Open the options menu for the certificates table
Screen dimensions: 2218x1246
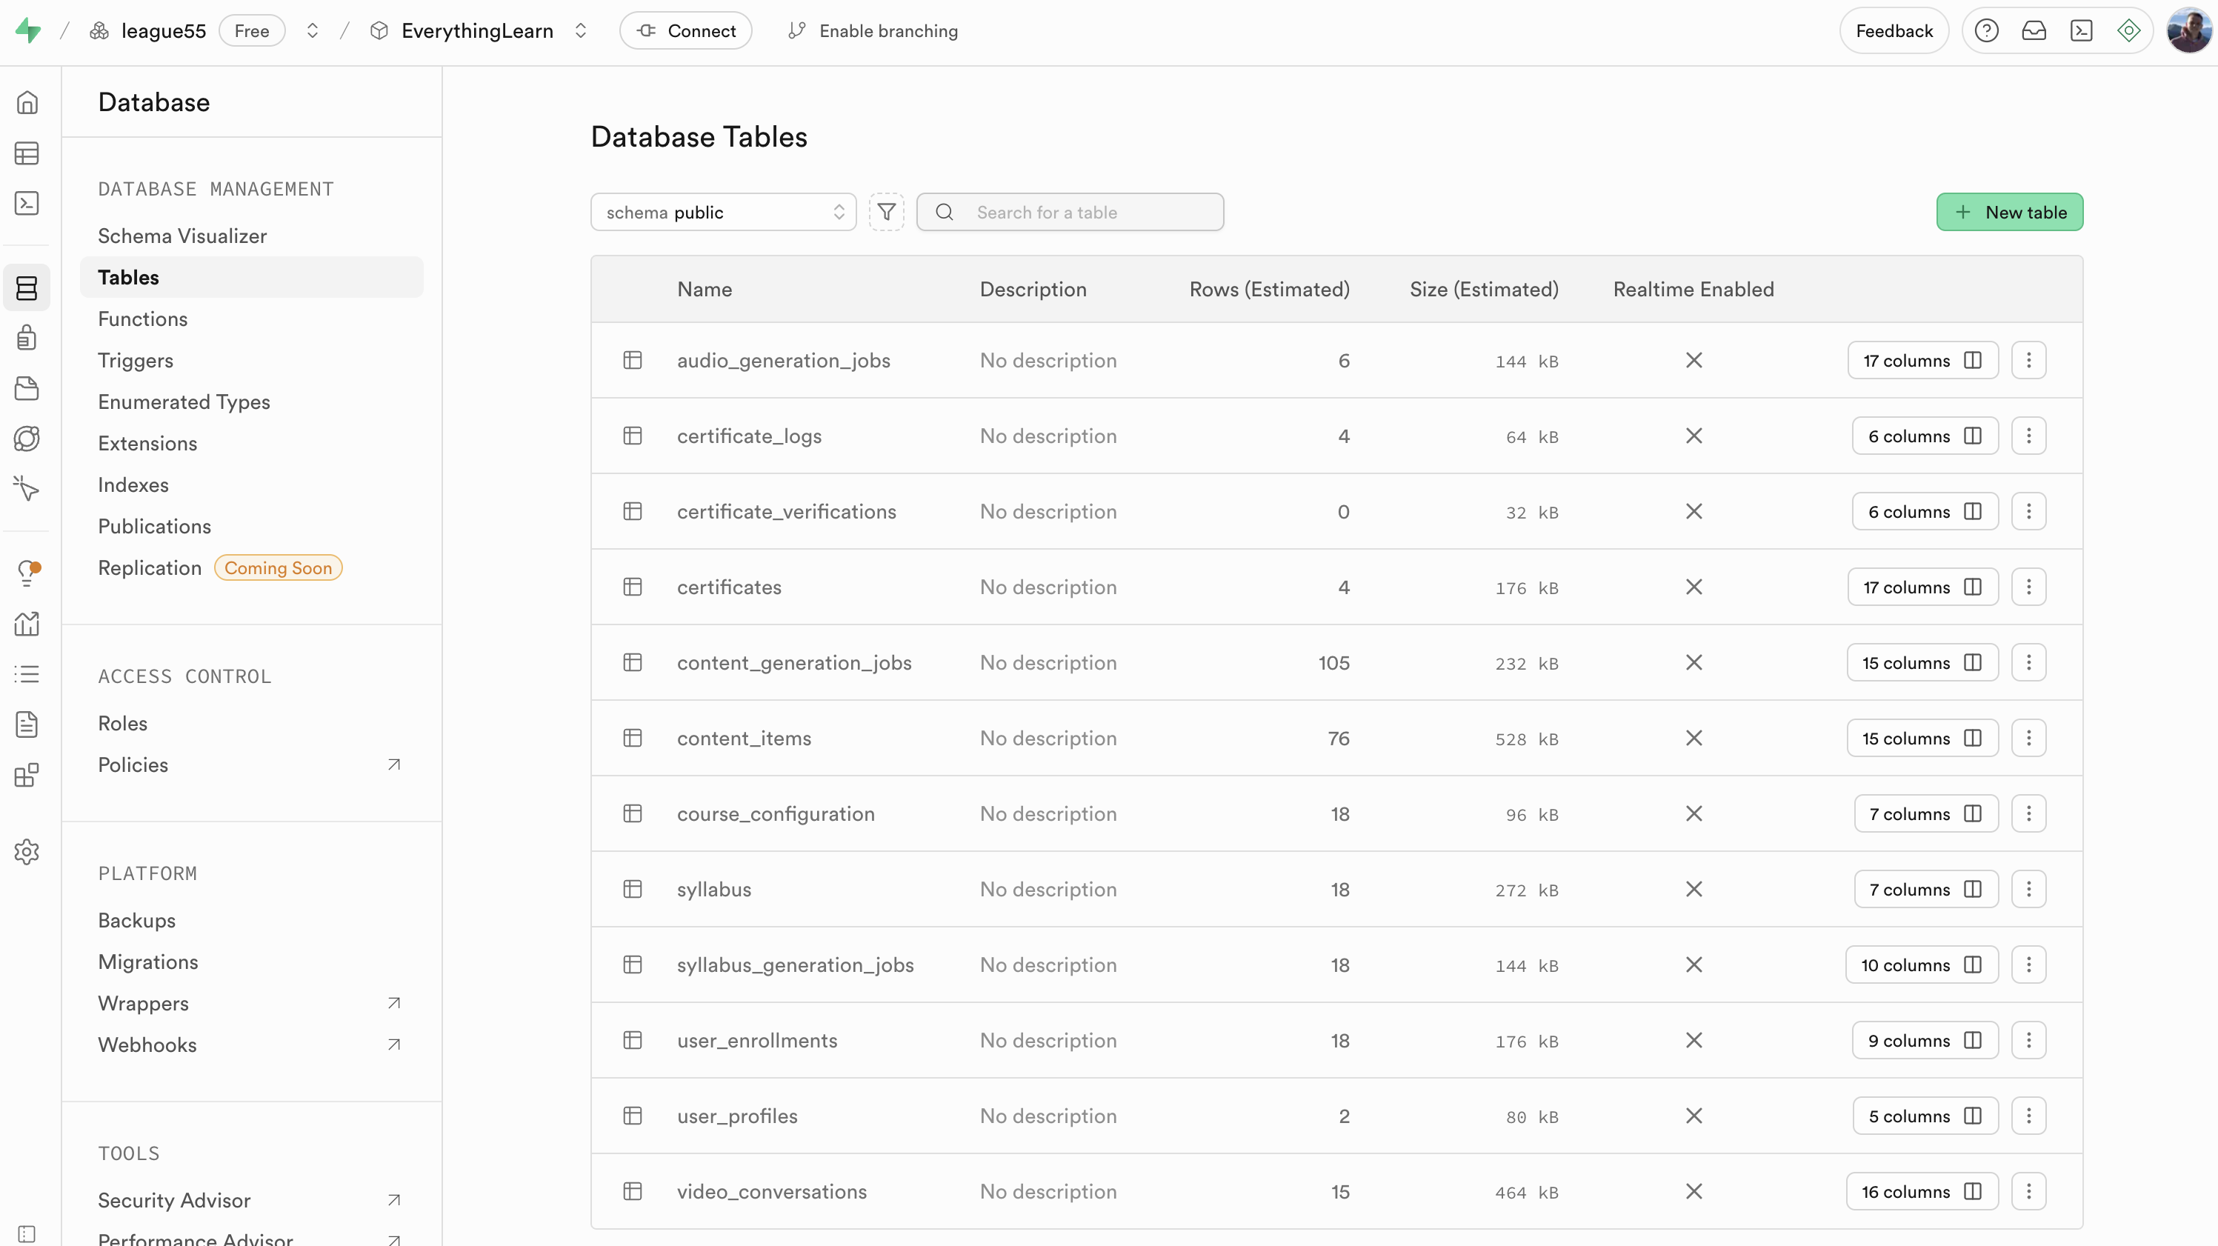pos(2028,587)
